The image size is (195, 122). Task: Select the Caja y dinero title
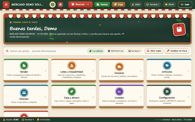click(x=72, y=98)
